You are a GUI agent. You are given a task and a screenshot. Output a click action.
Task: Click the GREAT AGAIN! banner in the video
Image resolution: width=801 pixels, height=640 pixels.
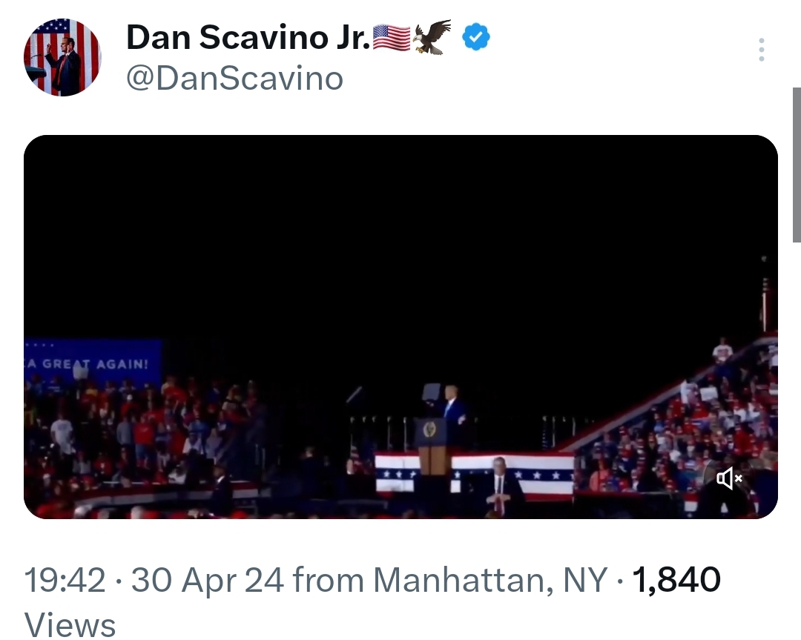coord(93,364)
